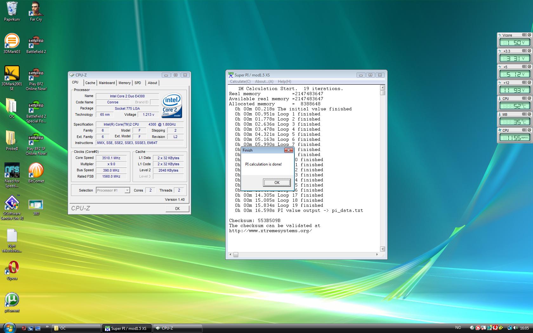
Task: Click the Show Desktop Quick Launch icon
Action: click(x=38, y=328)
